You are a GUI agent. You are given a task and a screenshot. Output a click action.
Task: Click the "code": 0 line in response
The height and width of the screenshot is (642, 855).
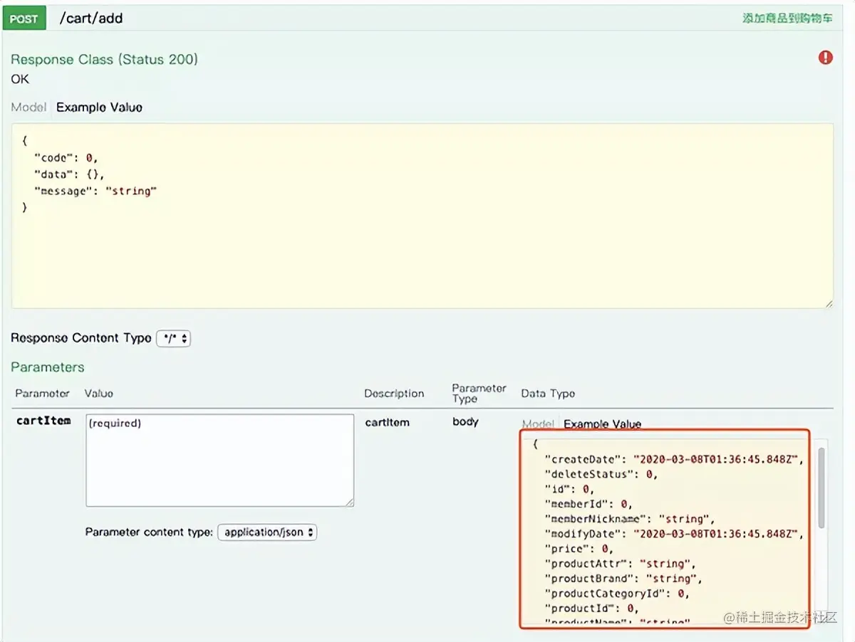click(x=66, y=158)
